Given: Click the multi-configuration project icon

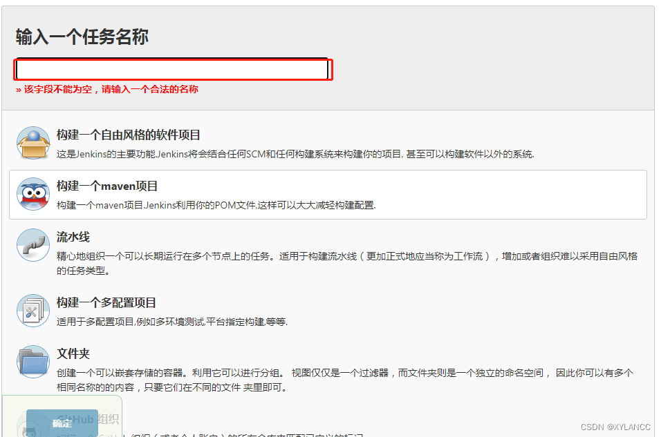Looking at the screenshot, I should pos(33,311).
